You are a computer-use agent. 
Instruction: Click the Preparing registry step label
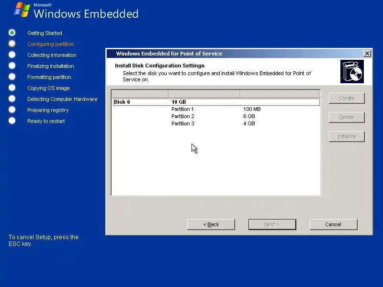click(x=48, y=110)
